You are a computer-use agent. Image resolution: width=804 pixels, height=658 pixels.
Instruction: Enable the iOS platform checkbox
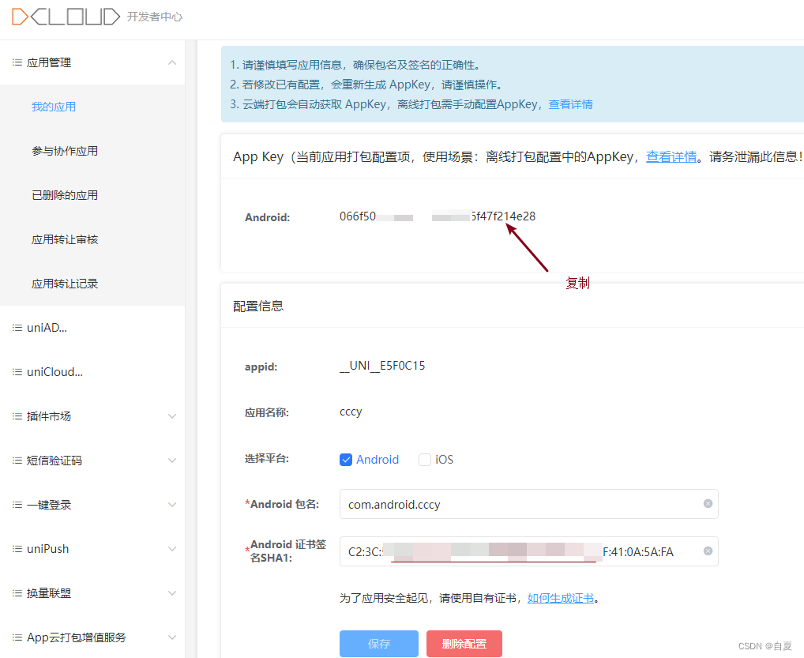click(x=424, y=459)
